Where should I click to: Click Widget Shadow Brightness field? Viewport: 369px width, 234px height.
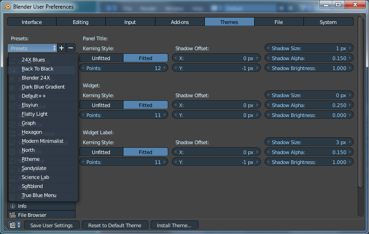[309, 115]
